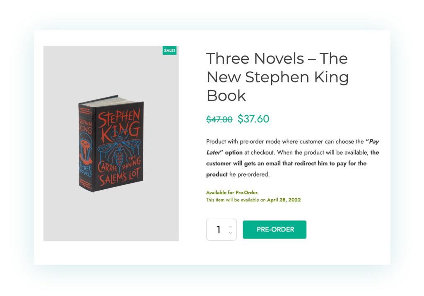Viewport: 424px width, 296px height.
Task: Select the crossed-out $47.00 original price
Action: pos(219,119)
